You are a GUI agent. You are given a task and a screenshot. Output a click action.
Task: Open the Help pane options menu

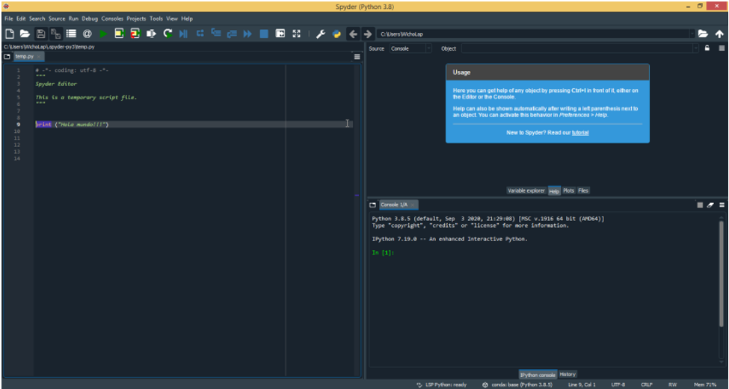coord(722,49)
